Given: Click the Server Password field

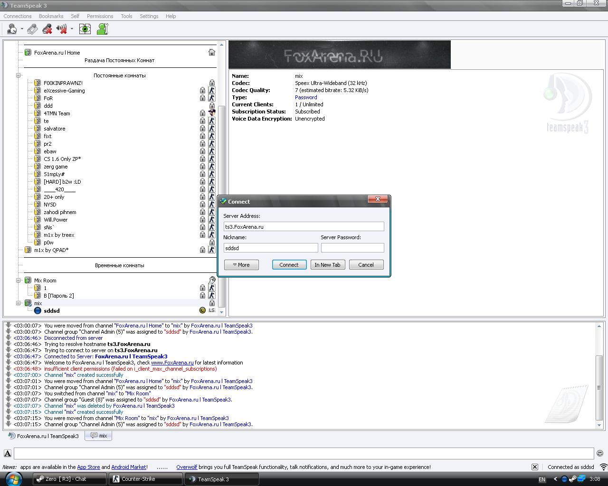Looking at the screenshot, I should [x=352, y=248].
